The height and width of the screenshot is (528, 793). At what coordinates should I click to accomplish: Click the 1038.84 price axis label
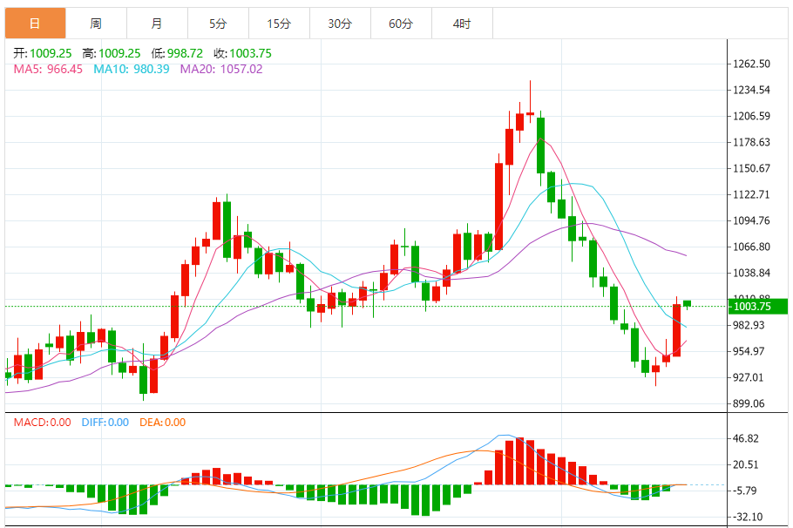point(751,273)
